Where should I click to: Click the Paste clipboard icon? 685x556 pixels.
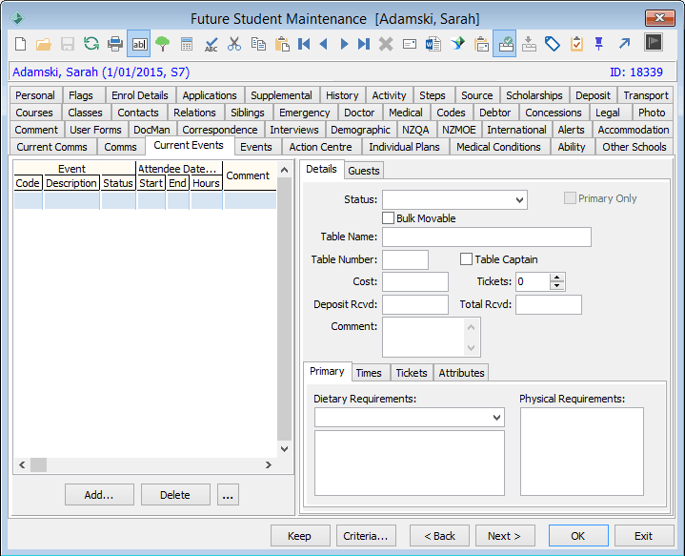click(282, 44)
